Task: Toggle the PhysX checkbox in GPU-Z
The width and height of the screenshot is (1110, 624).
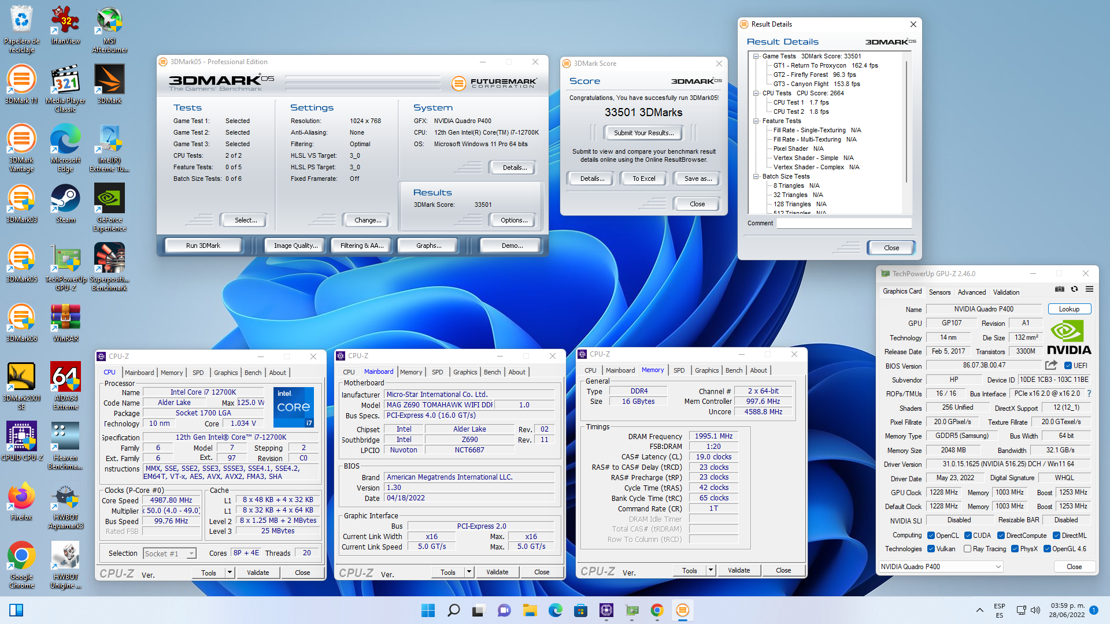Action: coord(1015,549)
